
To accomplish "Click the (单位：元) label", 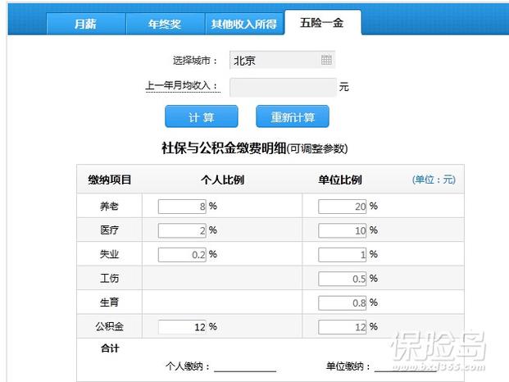I will pos(434,180).
